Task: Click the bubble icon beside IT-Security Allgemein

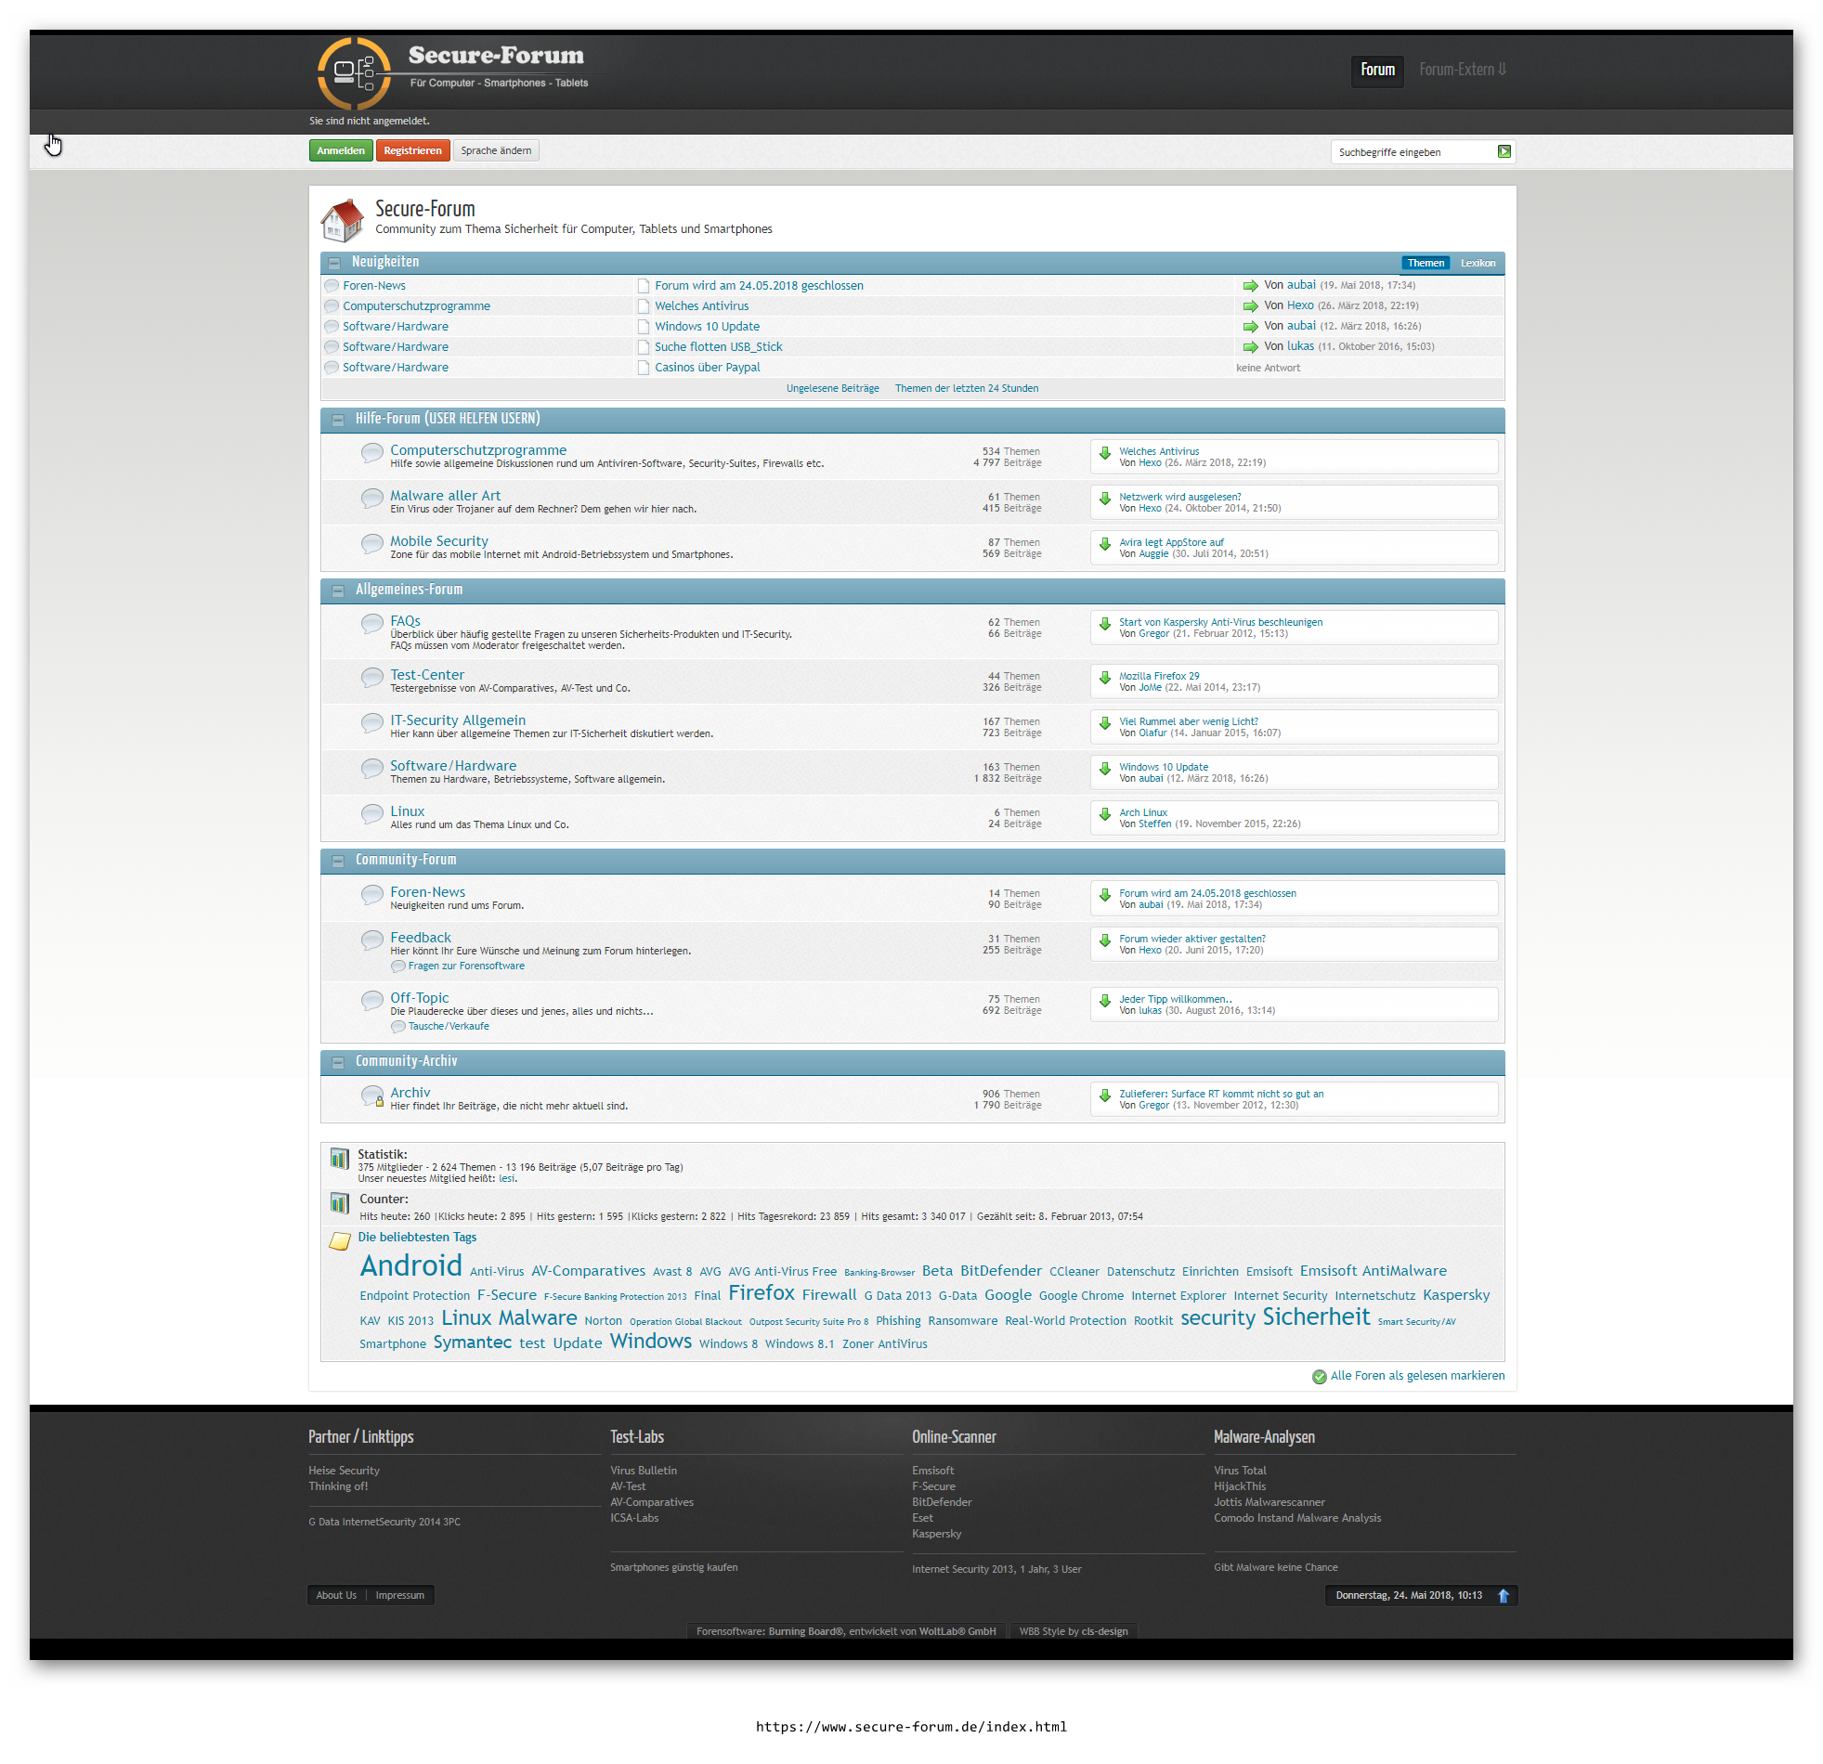Action: click(372, 723)
